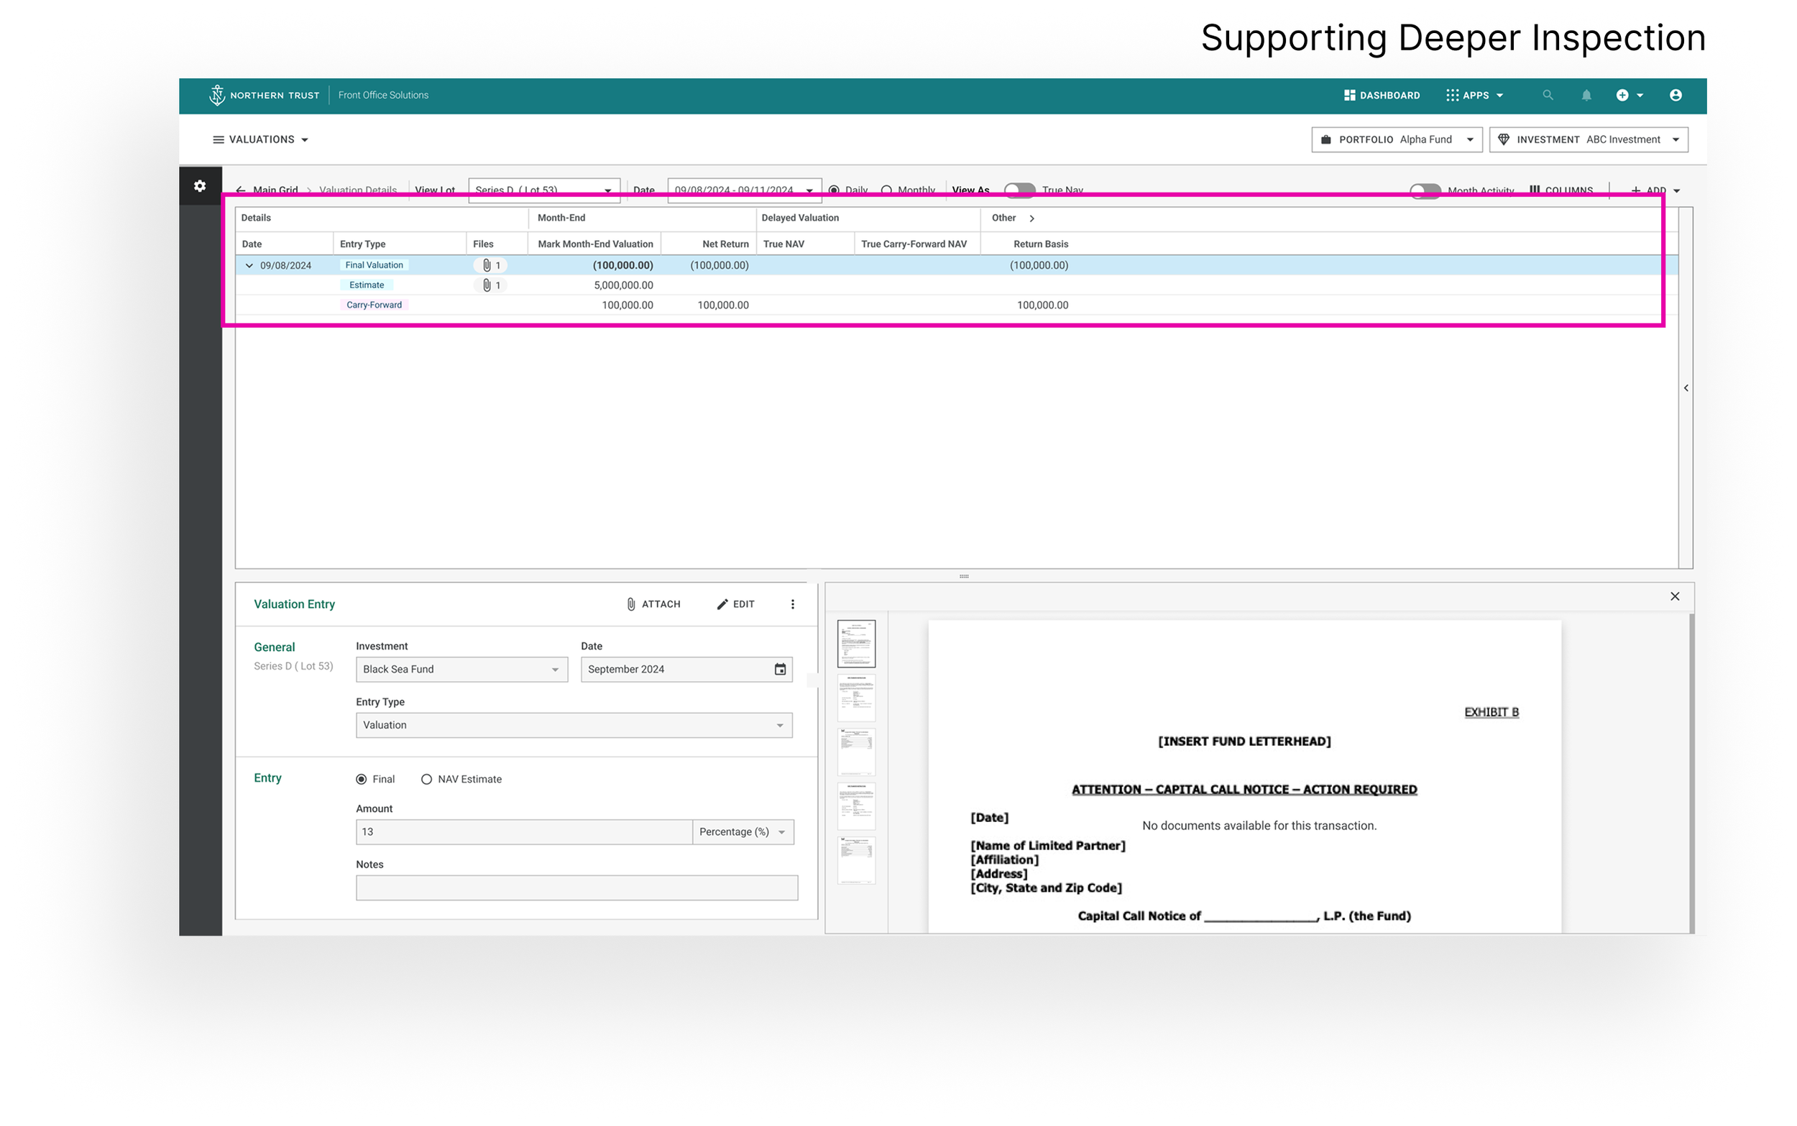Screen dimensions: 1797x1126
Task: Open the Apps menu
Action: point(1474,96)
